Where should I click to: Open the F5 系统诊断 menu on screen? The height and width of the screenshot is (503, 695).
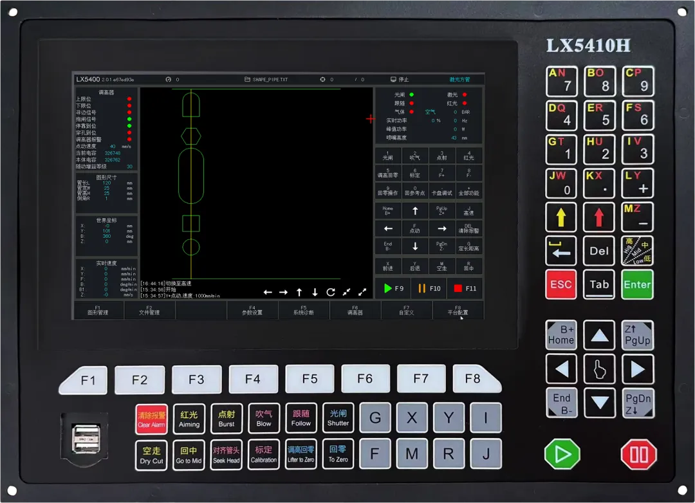pos(304,310)
